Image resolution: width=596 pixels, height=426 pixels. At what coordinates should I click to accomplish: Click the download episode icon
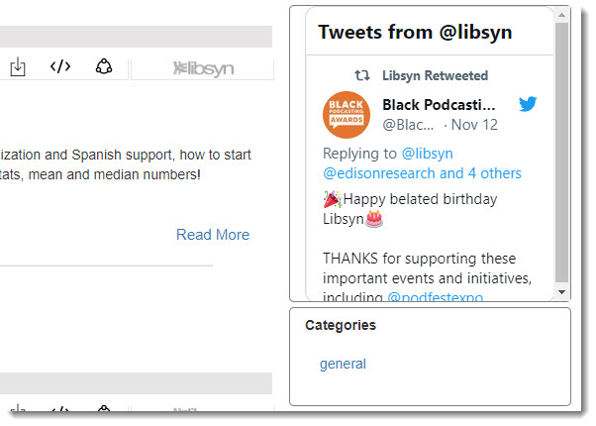coord(18,67)
